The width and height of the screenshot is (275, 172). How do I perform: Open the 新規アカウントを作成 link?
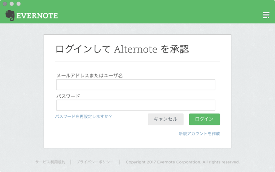199,134
